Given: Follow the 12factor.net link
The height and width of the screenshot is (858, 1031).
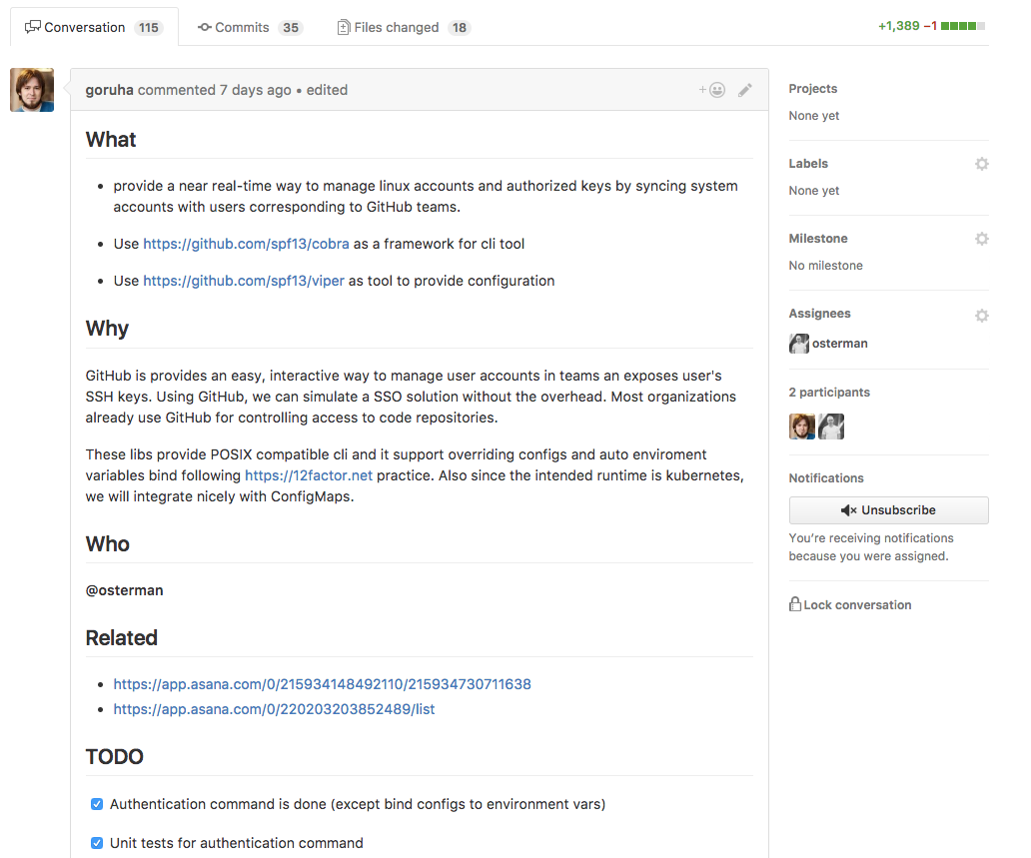Looking at the screenshot, I should point(309,475).
